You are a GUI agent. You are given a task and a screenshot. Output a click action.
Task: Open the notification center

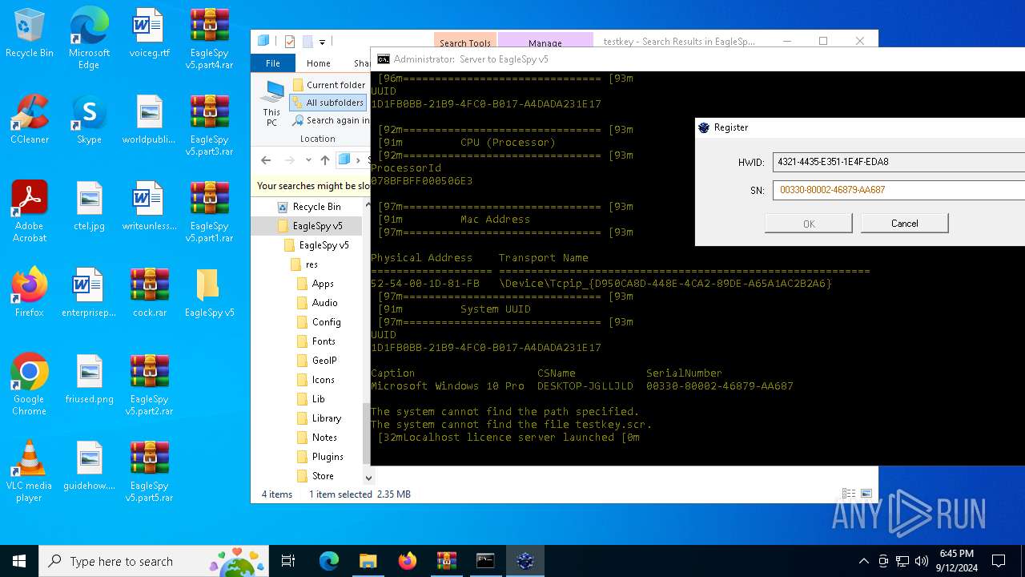[999, 561]
